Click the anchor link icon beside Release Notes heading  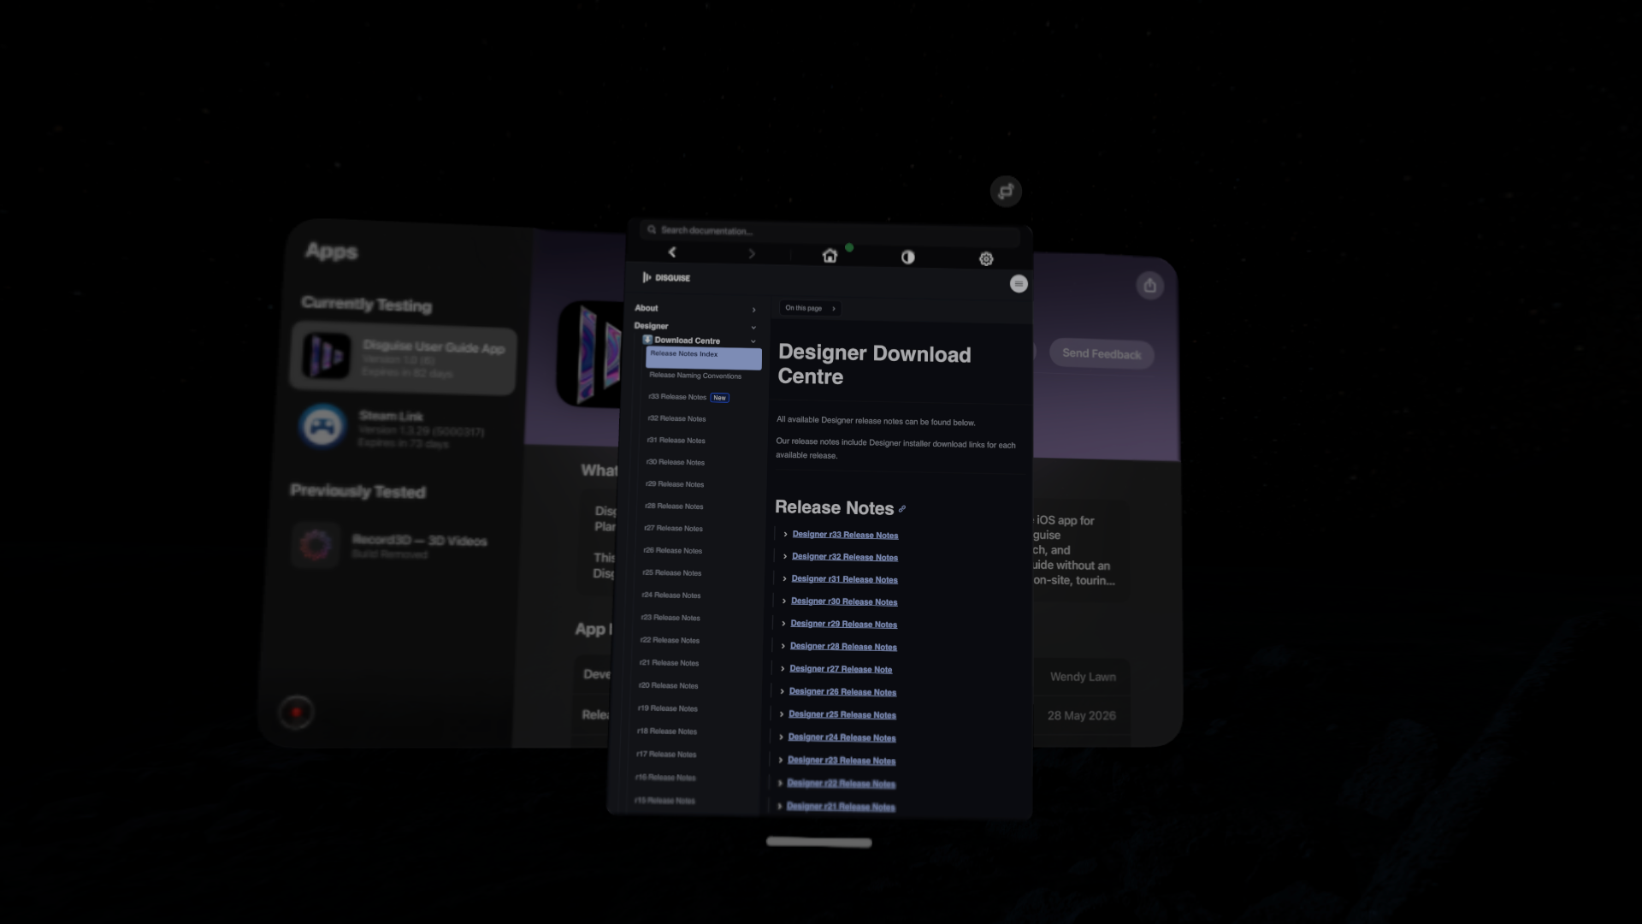902,509
